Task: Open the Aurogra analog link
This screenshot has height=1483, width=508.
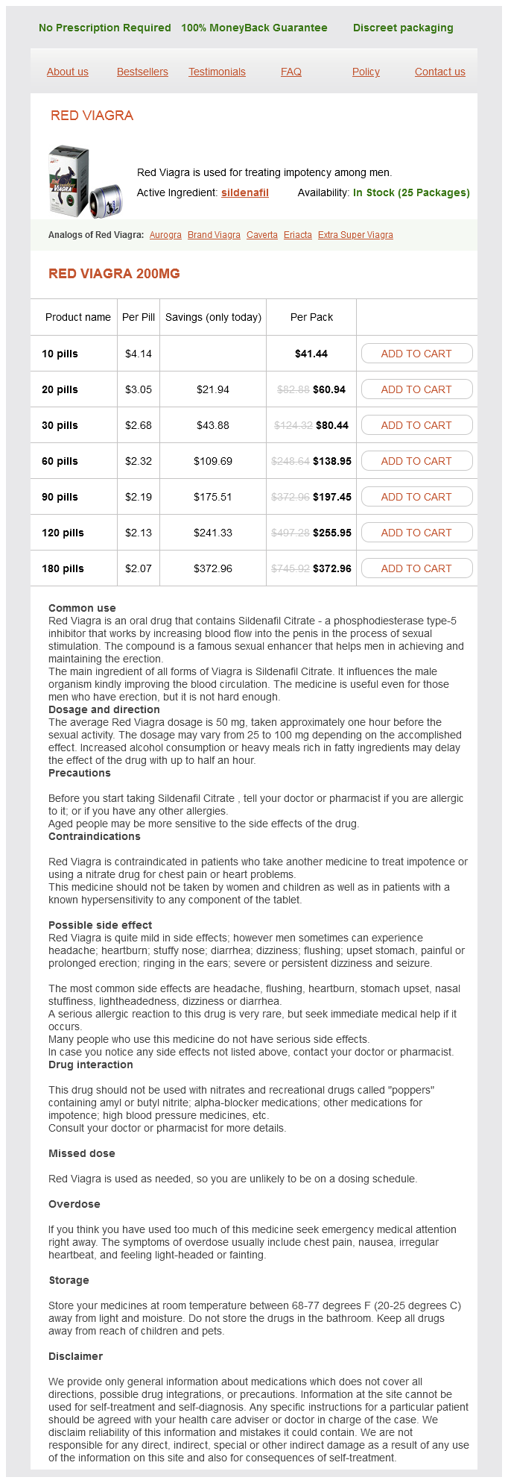Action: click(165, 235)
